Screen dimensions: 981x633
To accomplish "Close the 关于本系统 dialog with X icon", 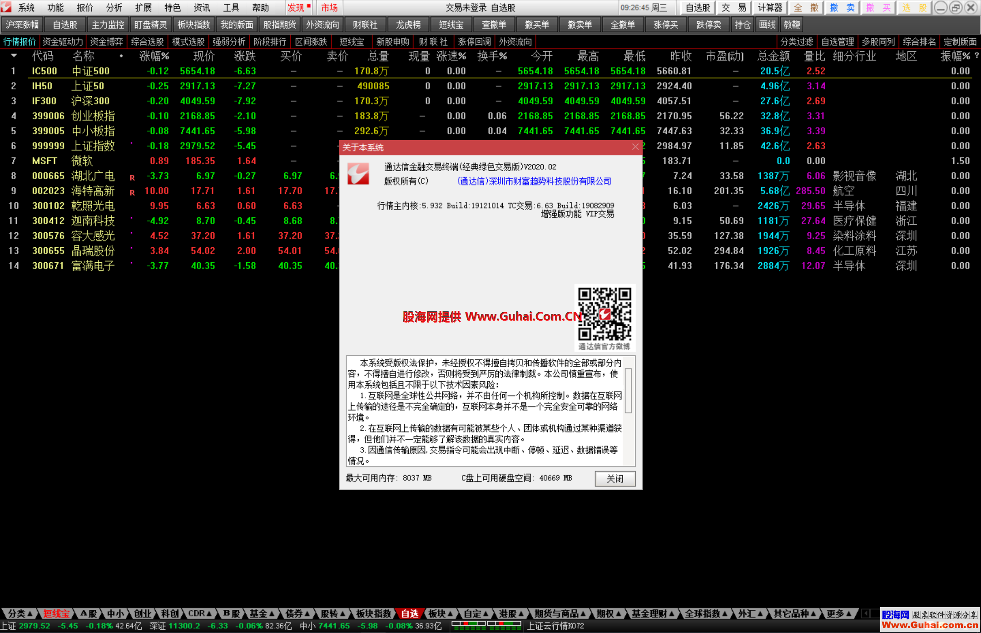I will pos(635,147).
